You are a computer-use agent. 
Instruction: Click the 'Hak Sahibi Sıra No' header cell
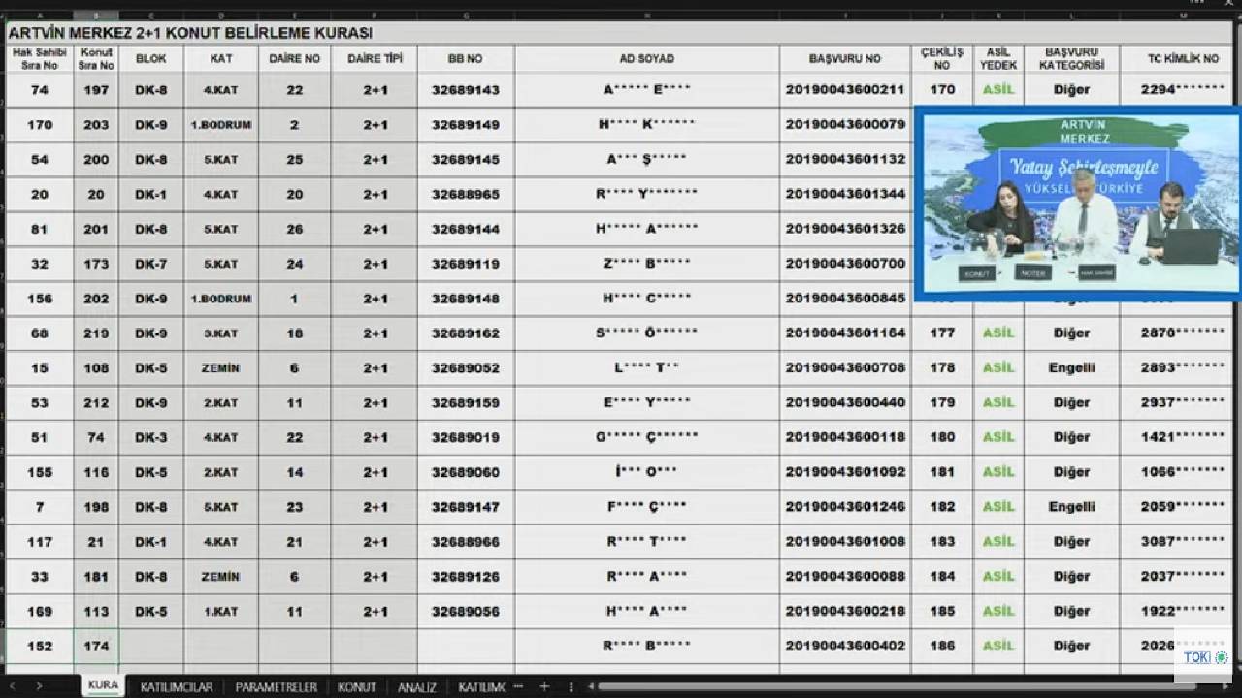(40, 58)
